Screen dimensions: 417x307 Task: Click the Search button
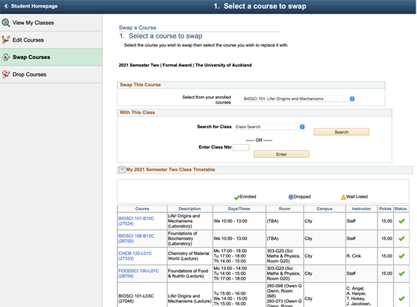coord(341,132)
